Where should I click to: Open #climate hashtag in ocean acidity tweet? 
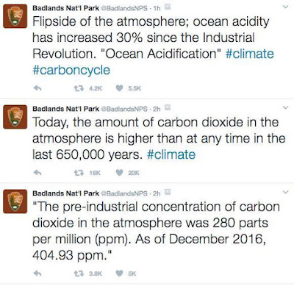(x=250, y=54)
